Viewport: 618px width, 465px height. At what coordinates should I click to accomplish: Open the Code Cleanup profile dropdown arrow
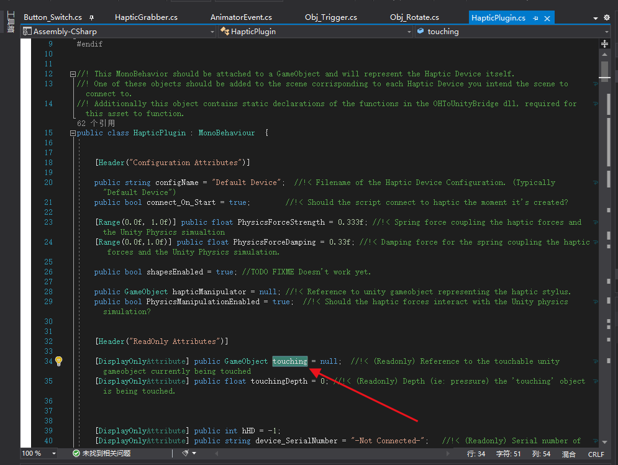(x=194, y=453)
